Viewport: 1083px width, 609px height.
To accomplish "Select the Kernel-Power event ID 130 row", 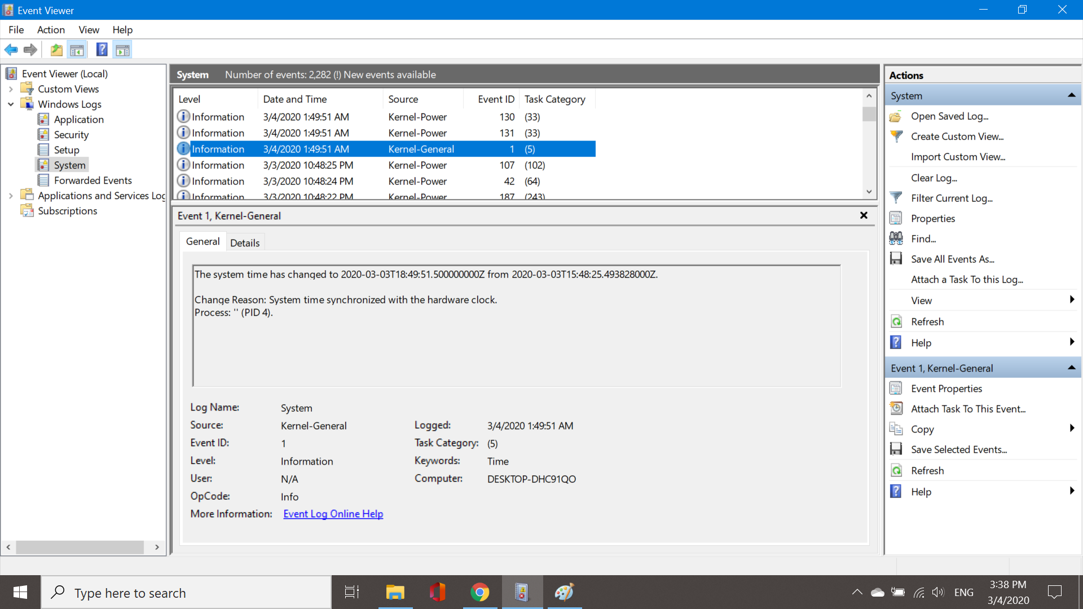I will 385,117.
